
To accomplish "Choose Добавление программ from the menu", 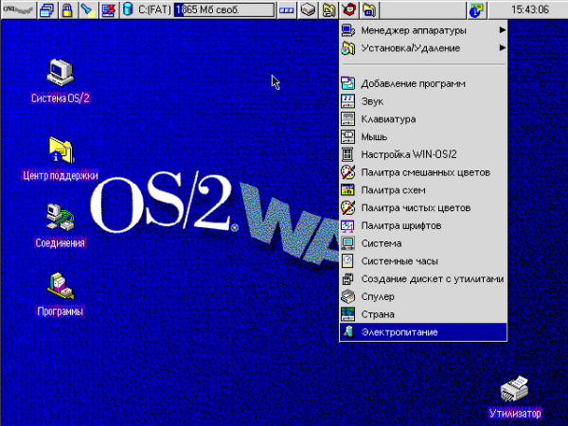I will [423, 83].
